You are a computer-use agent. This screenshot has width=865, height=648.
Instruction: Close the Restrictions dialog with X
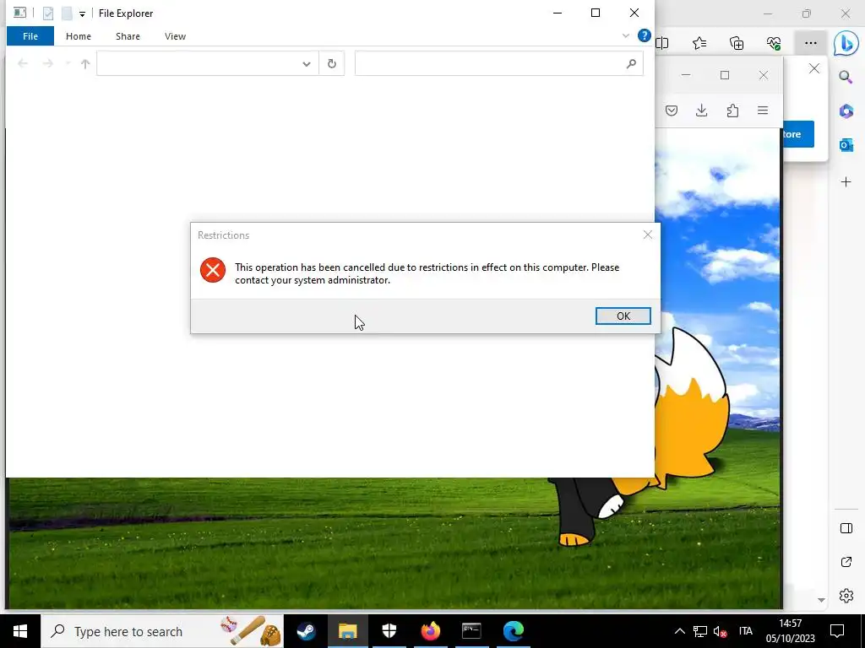click(x=648, y=235)
